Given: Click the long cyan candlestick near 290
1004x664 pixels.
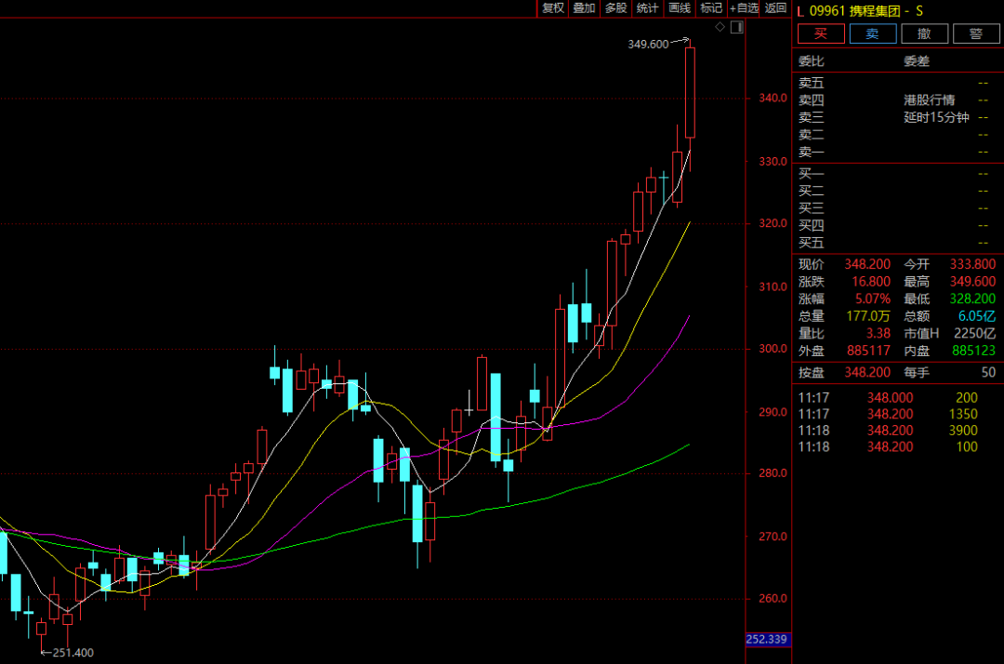Looking at the screenshot, I should (495, 418).
